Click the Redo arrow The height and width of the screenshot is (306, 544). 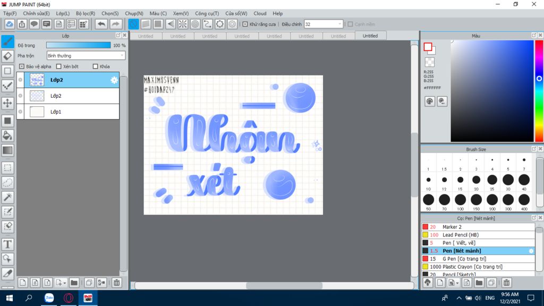coord(115,24)
